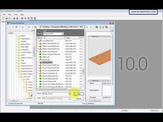Click the Delete X icon in Explorer toolbar
Screen dimensions: 163x122
(20, 27)
